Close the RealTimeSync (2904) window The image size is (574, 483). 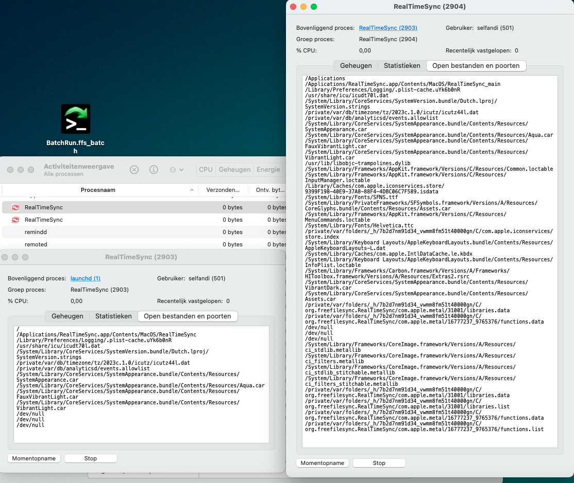click(x=293, y=7)
